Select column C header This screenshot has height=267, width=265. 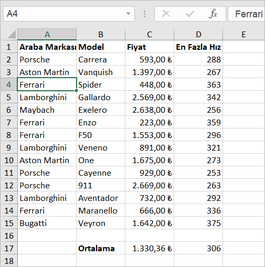[x=150, y=34]
